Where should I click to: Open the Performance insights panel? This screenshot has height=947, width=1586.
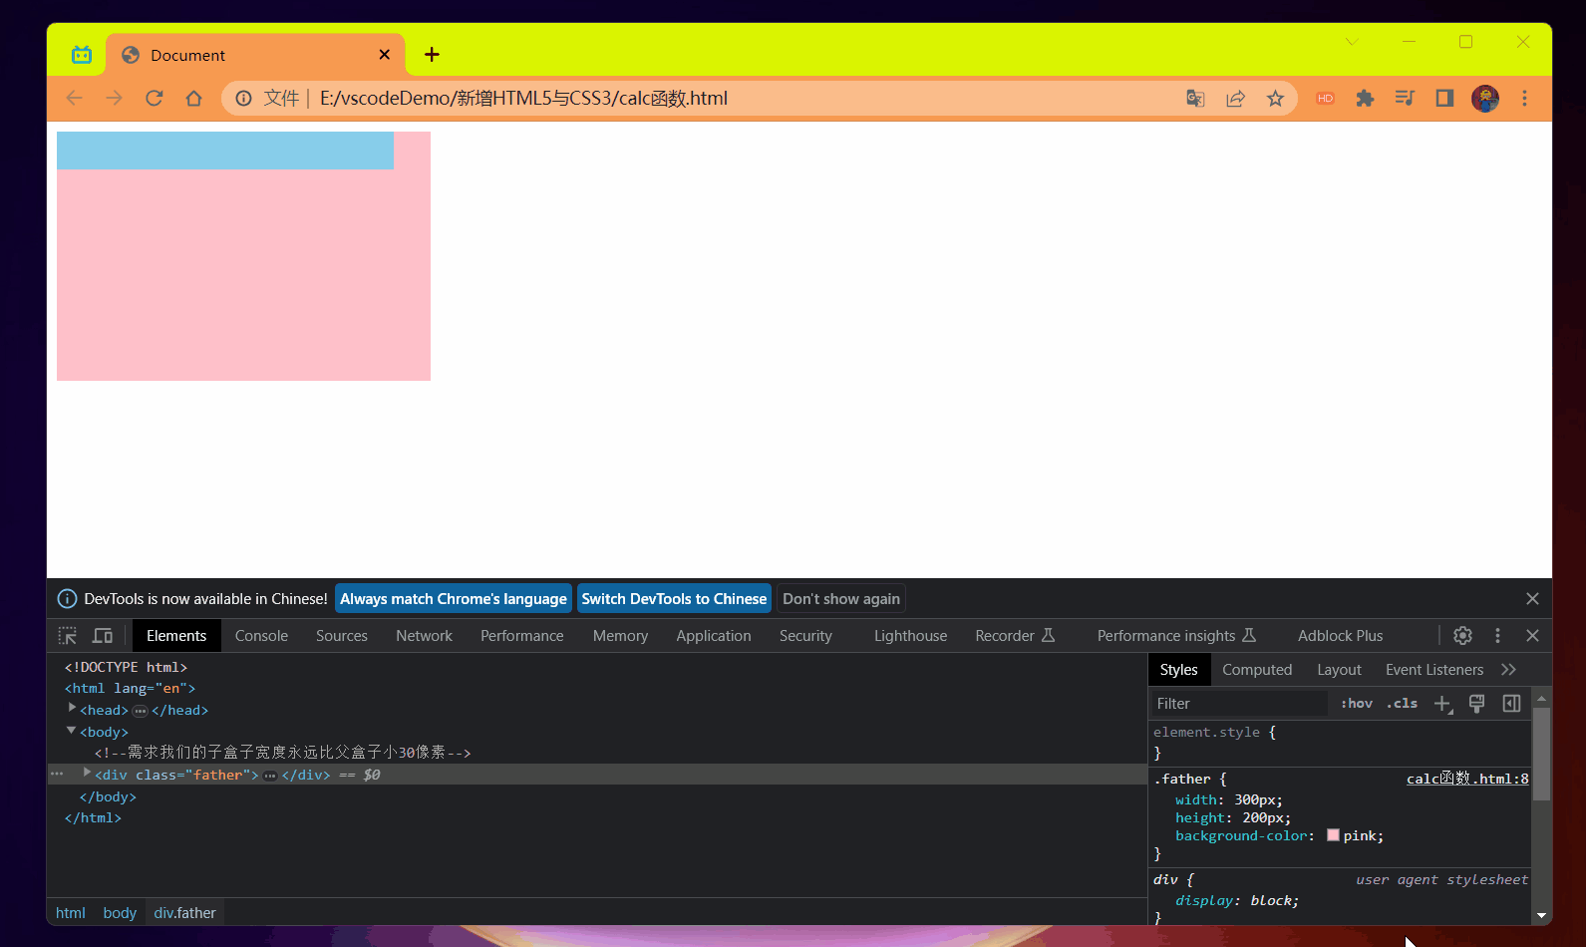point(1176,635)
